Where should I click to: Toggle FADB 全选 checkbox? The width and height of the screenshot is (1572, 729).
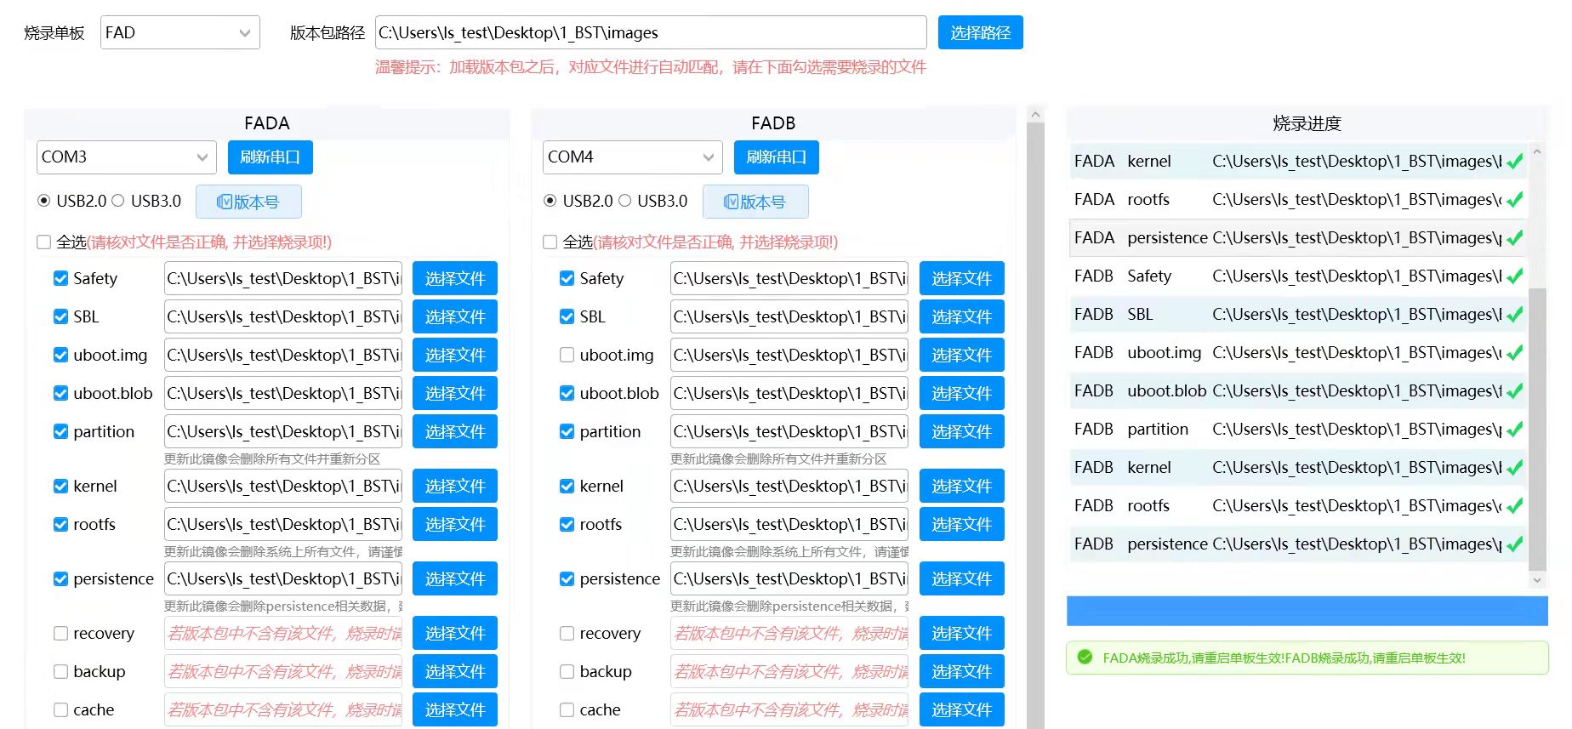point(550,242)
